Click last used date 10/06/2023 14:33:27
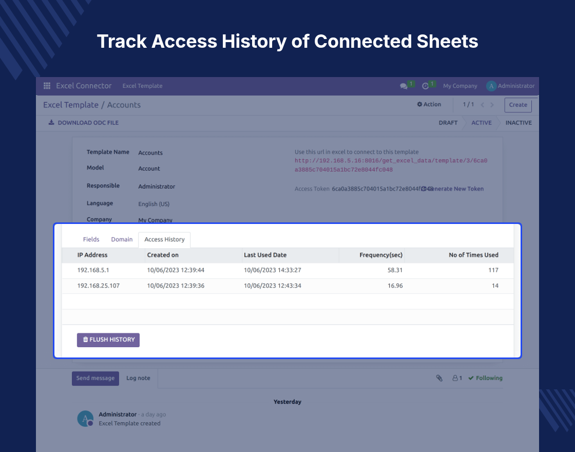This screenshot has width=575, height=452. click(273, 270)
